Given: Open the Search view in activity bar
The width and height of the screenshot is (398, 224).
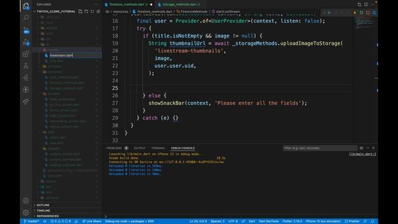Looking at the screenshot, I should pyautogui.click(x=26, y=17).
